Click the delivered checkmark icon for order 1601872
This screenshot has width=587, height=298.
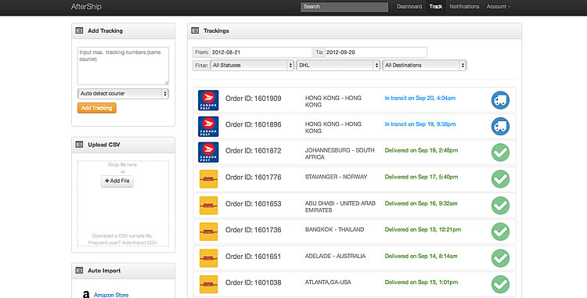pos(500,153)
